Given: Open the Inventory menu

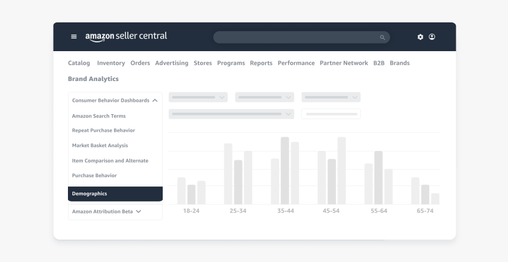Looking at the screenshot, I should click(111, 63).
